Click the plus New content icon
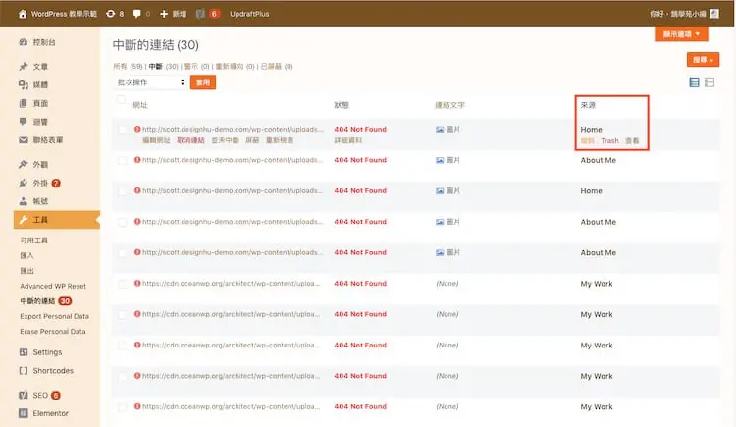The height and width of the screenshot is (427, 736). (x=164, y=14)
